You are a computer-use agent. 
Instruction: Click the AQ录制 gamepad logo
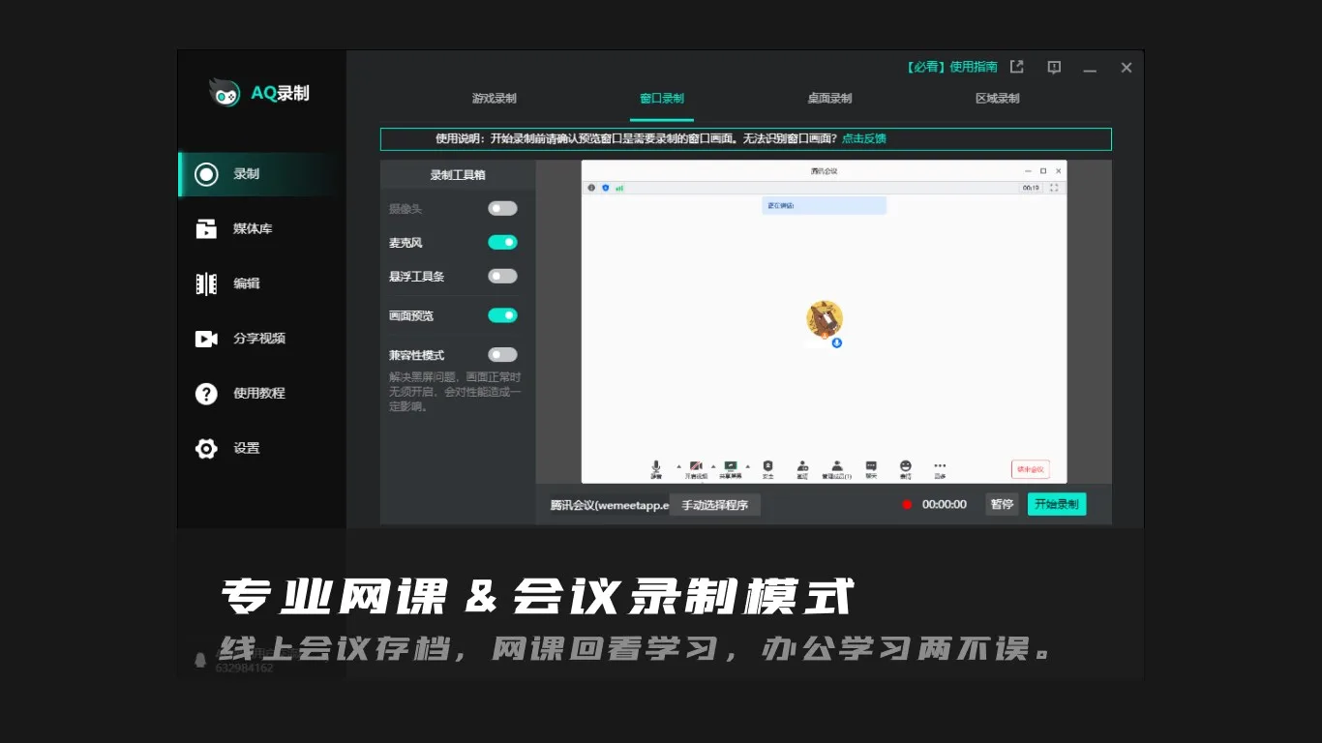[225, 93]
